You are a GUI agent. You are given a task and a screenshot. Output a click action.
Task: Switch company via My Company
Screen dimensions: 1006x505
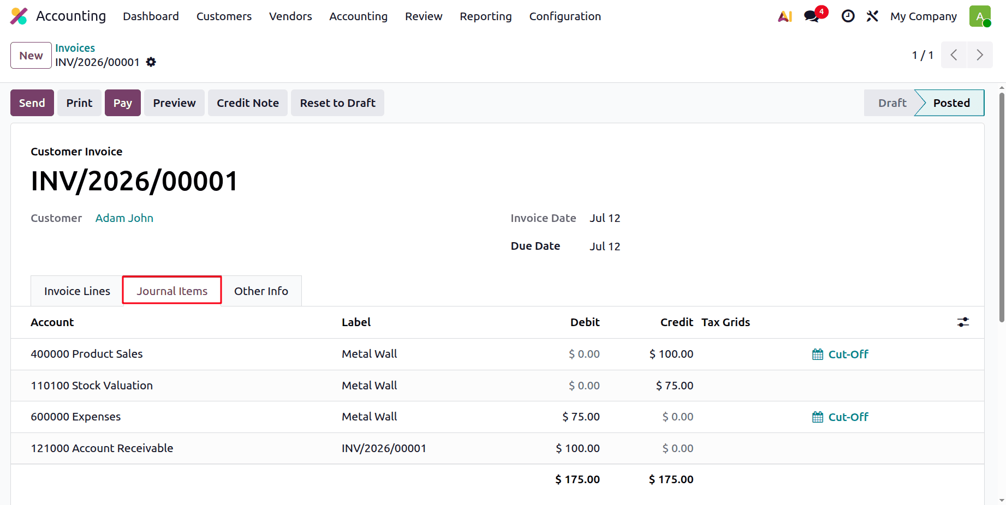pos(924,16)
